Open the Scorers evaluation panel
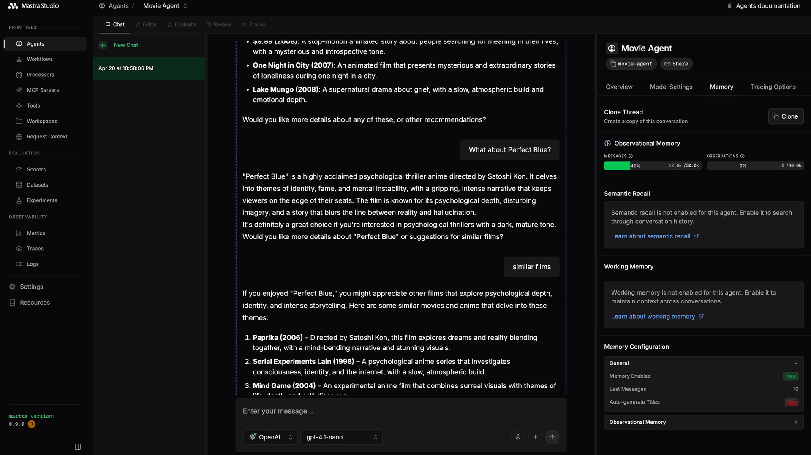The image size is (811, 455). point(36,169)
